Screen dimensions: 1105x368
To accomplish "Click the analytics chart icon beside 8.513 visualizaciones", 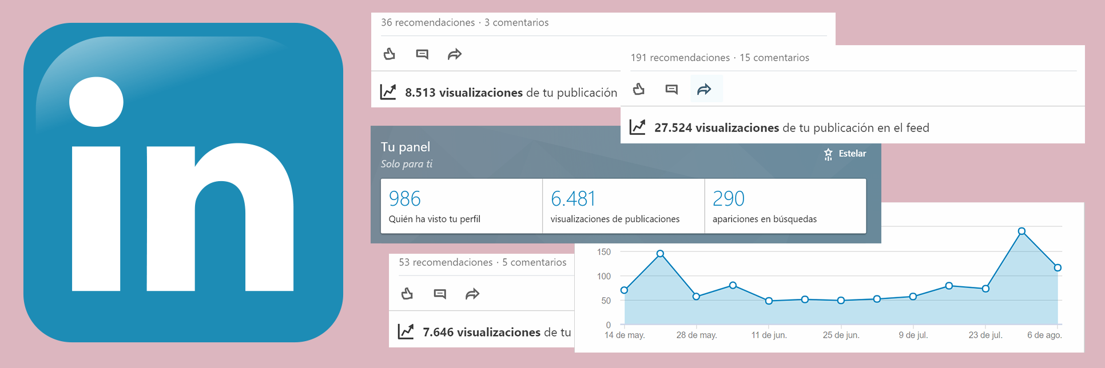I will 388,92.
